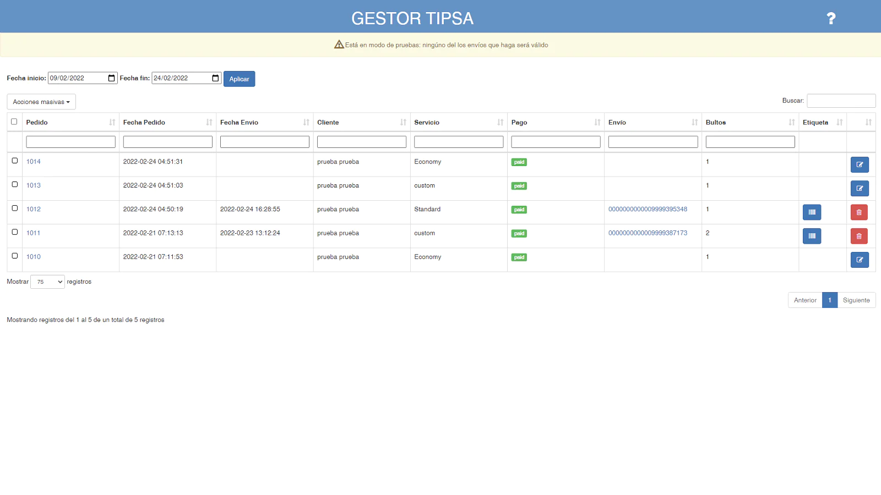Sort table by Pago column
This screenshot has height=495, width=881.
[x=597, y=122]
